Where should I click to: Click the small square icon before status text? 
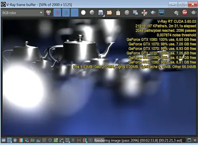[x=90, y=140]
